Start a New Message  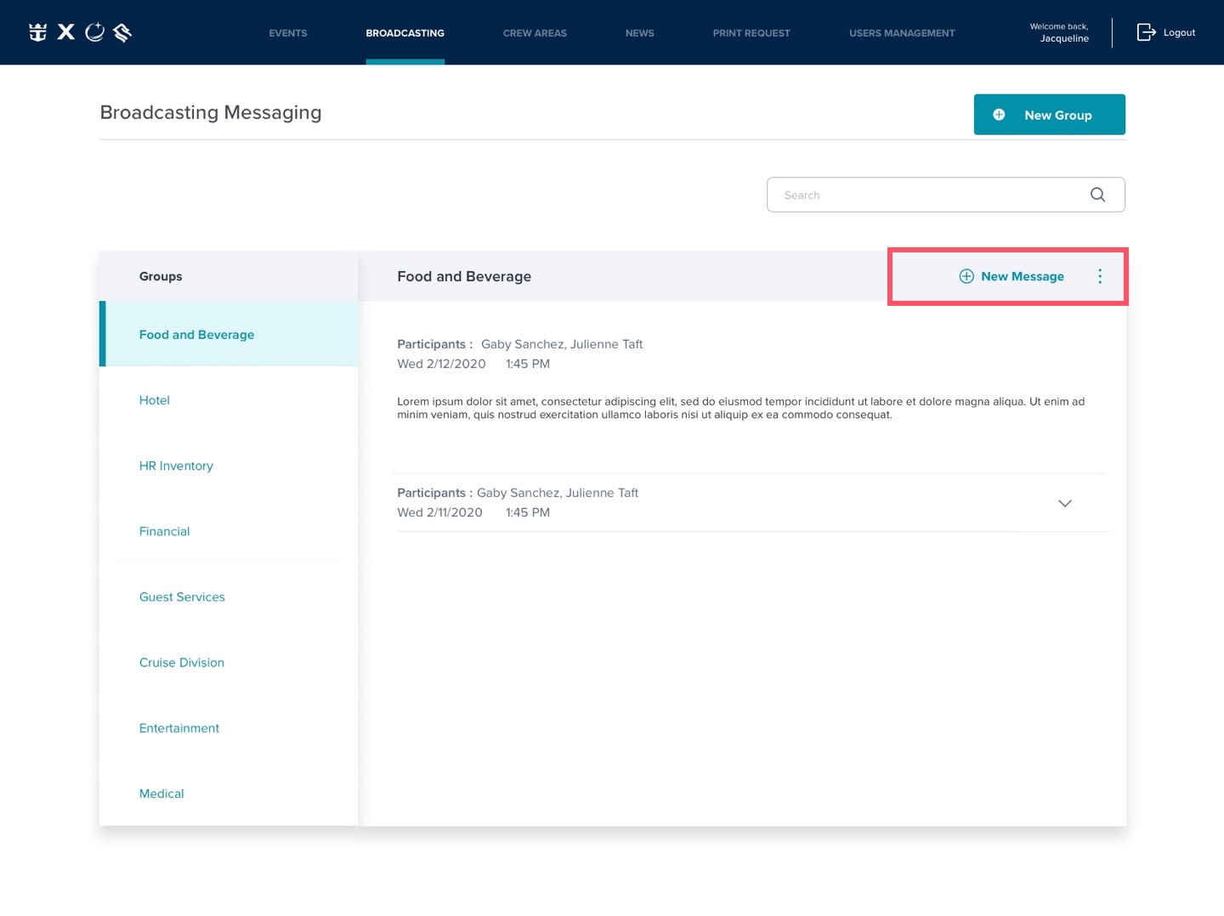pyautogui.click(x=1012, y=276)
